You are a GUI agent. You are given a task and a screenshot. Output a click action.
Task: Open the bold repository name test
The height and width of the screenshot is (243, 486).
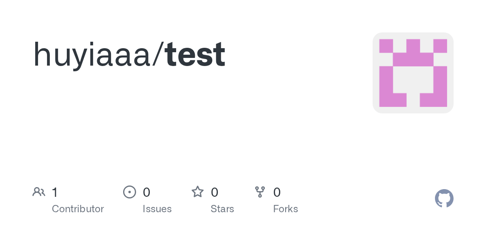pos(195,55)
